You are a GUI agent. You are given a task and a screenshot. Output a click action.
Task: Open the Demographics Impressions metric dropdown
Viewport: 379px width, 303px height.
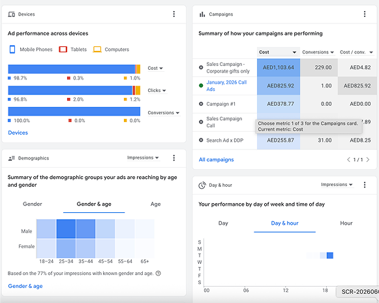143,157
